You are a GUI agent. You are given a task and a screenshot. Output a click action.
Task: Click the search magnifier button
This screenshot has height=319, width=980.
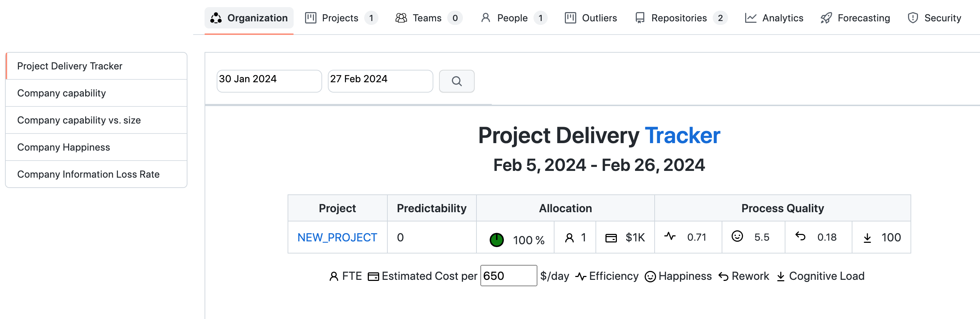pos(457,81)
